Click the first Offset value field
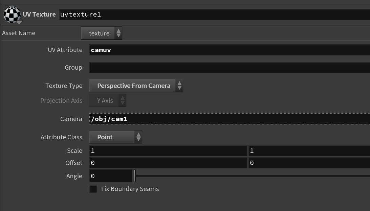The image size is (370, 211). point(168,163)
